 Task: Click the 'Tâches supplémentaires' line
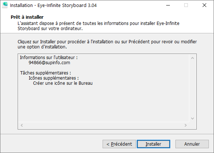46,73
